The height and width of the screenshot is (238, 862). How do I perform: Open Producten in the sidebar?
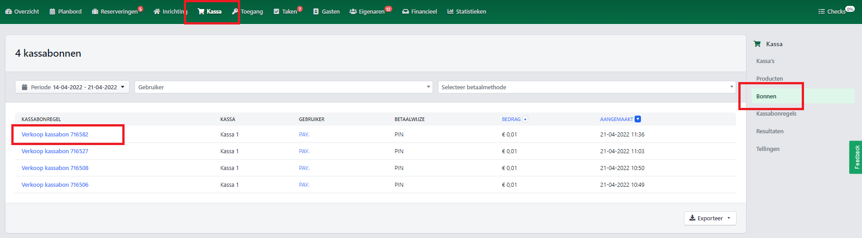(x=769, y=78)
